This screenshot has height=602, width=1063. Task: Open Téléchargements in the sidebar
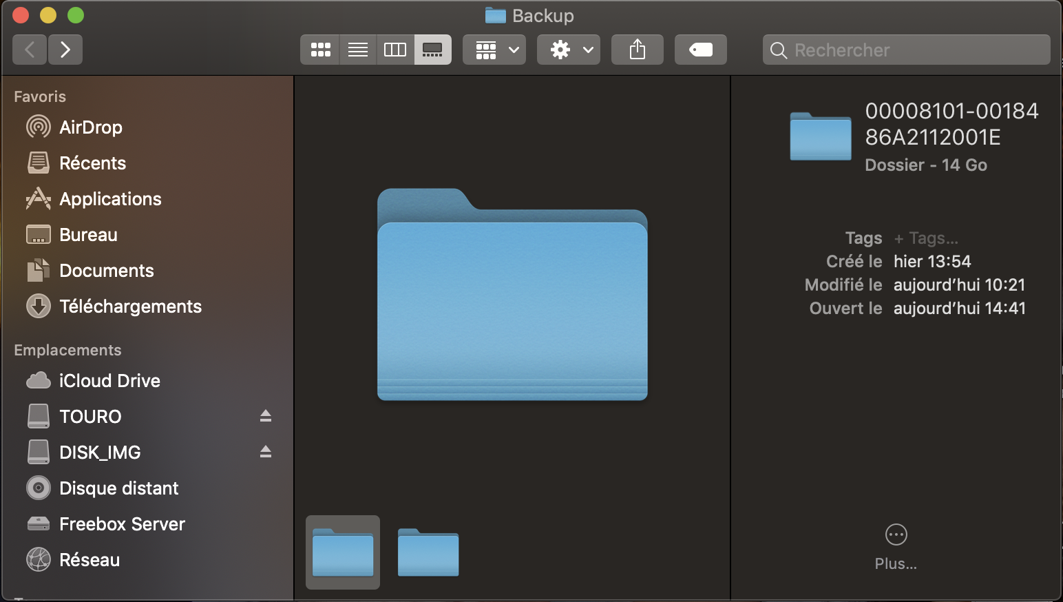click(x=130, y=307)
